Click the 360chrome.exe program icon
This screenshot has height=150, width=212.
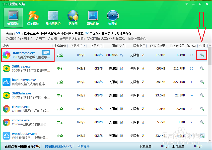6,55
